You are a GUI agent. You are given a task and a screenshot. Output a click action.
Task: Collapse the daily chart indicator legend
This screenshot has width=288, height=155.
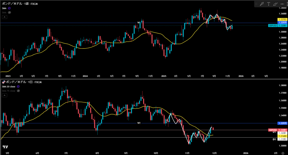tap(4, 95)
